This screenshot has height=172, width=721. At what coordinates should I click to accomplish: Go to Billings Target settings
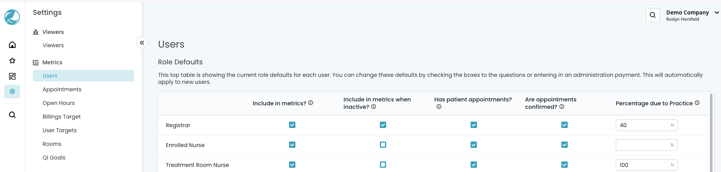click(61, 117)
